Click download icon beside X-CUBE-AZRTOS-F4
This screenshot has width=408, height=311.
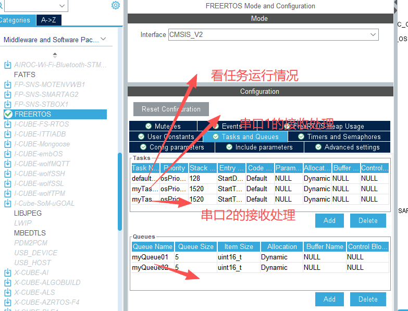pyautogui.click(x=8, y=302)
